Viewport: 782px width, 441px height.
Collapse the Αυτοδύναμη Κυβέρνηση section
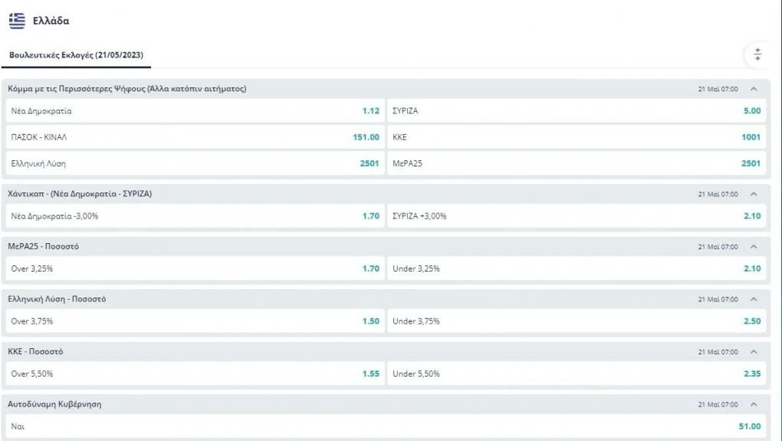click(x=754, y=404)
